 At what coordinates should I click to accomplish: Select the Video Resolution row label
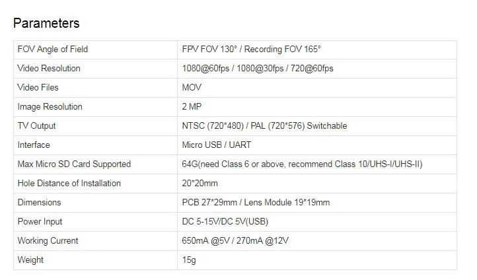click(x=49, y=69)
